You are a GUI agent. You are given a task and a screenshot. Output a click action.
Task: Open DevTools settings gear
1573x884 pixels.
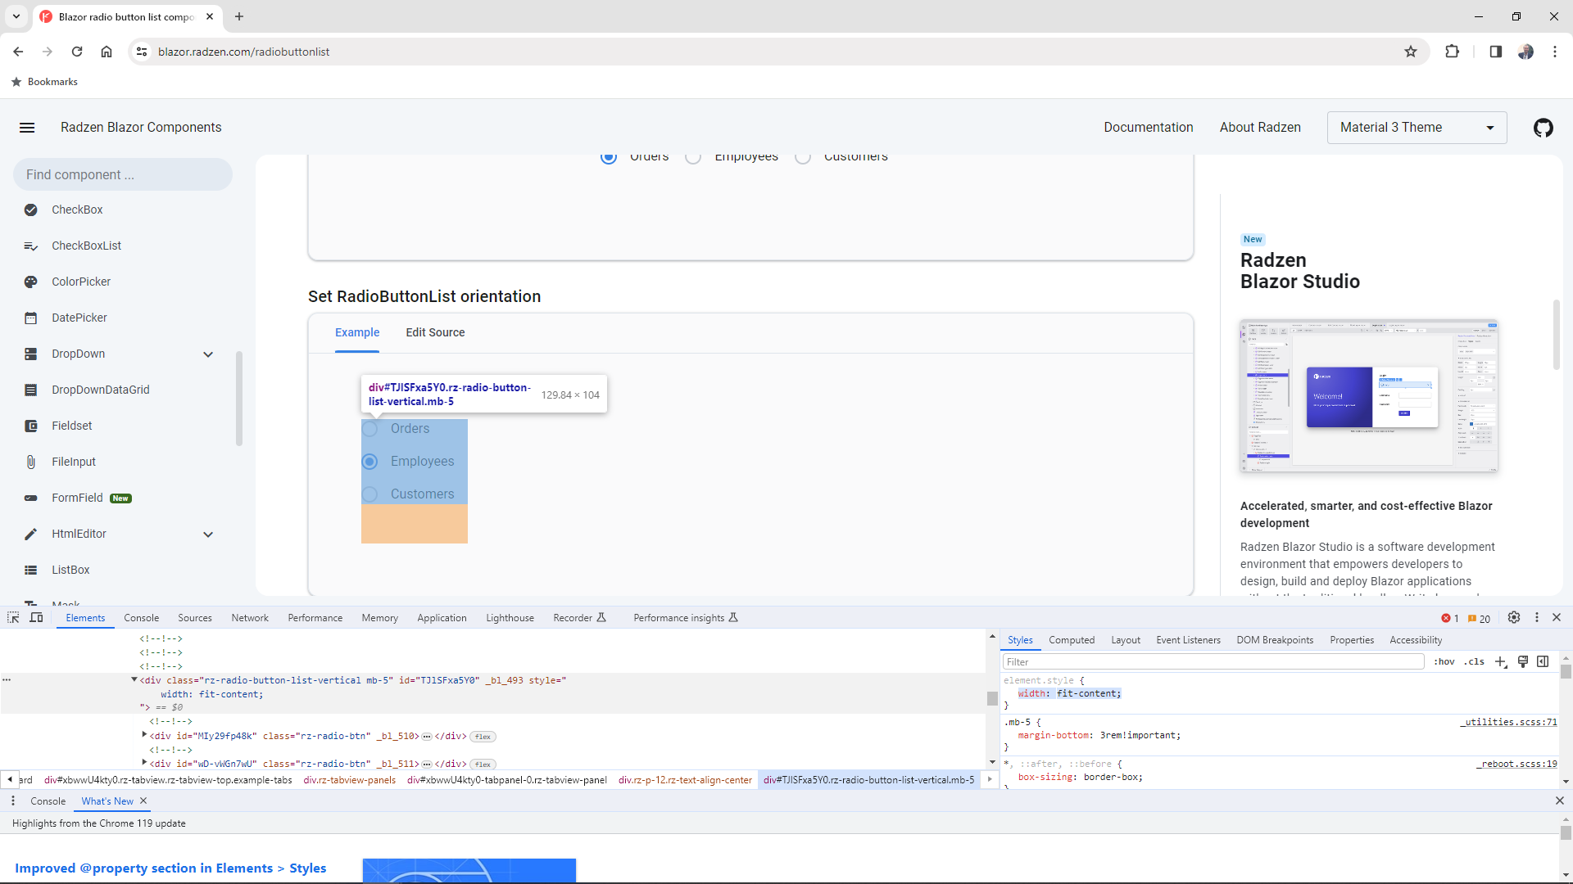1514,618
